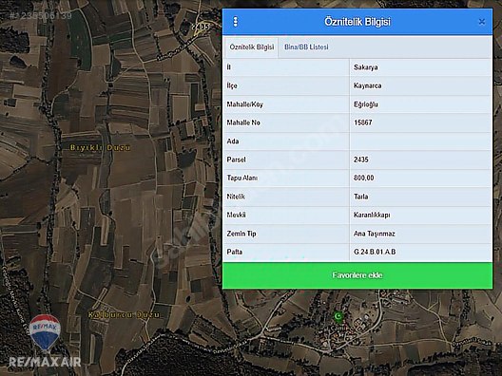
Task: Click the Tapu Alanı value 800,00
Action: point(364,178)
